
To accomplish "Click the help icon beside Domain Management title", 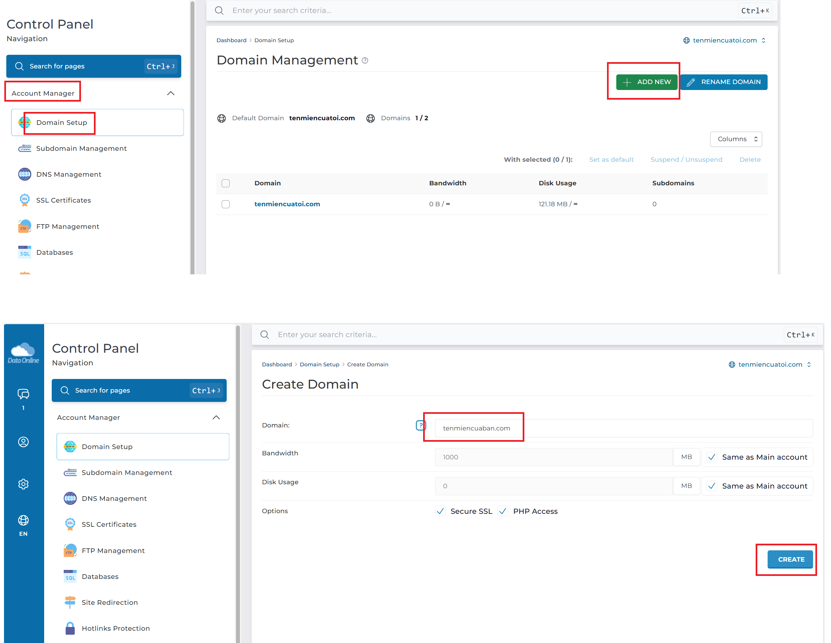I will click(x=365, y=60).
